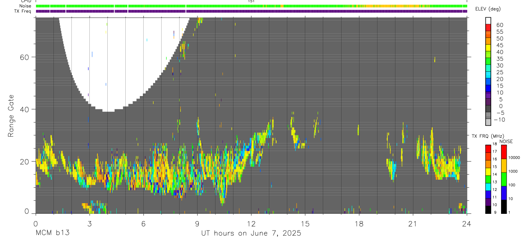Pick the orange 1000–10000 NOISE legend swatch

click(503, 166)
